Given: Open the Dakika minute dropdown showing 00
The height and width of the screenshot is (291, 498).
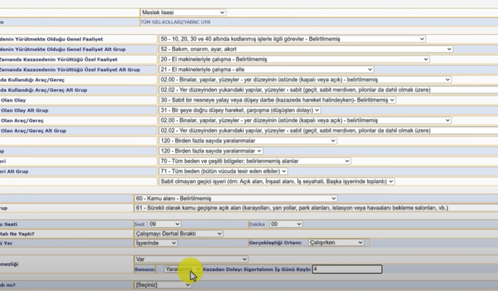Looking at the screenshot, I should pyautogui.click(x=286, y=224).
